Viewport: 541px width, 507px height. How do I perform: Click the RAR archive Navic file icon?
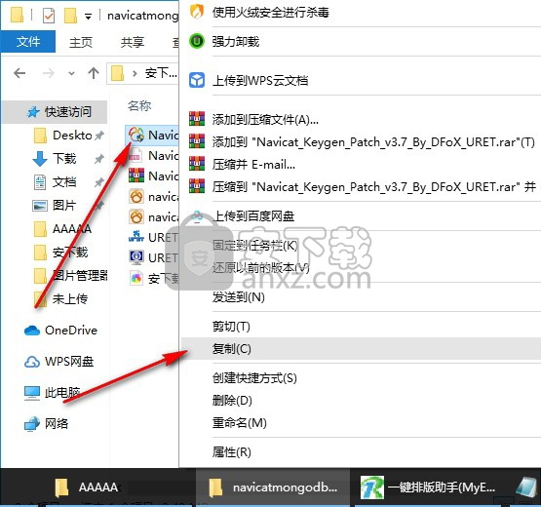pyautogui.click(x=136, y=175)
